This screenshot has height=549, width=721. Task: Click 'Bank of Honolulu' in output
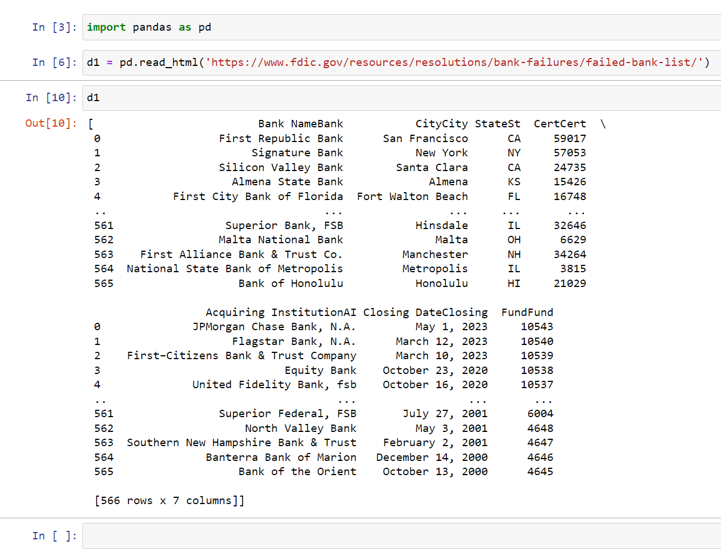point(291,284)
